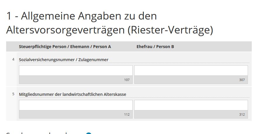Click field code 307 under the input
Viewport: 264px width, 134px height.
click(242, 80)
